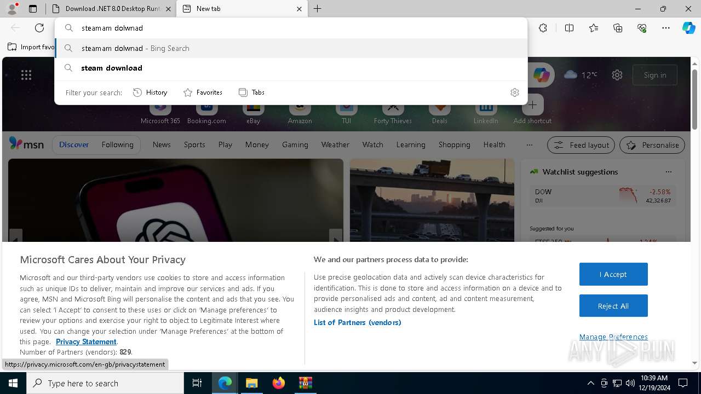Click the browser back arrow
The height and width of the screenshot is (394, 701).
point(15,28)
